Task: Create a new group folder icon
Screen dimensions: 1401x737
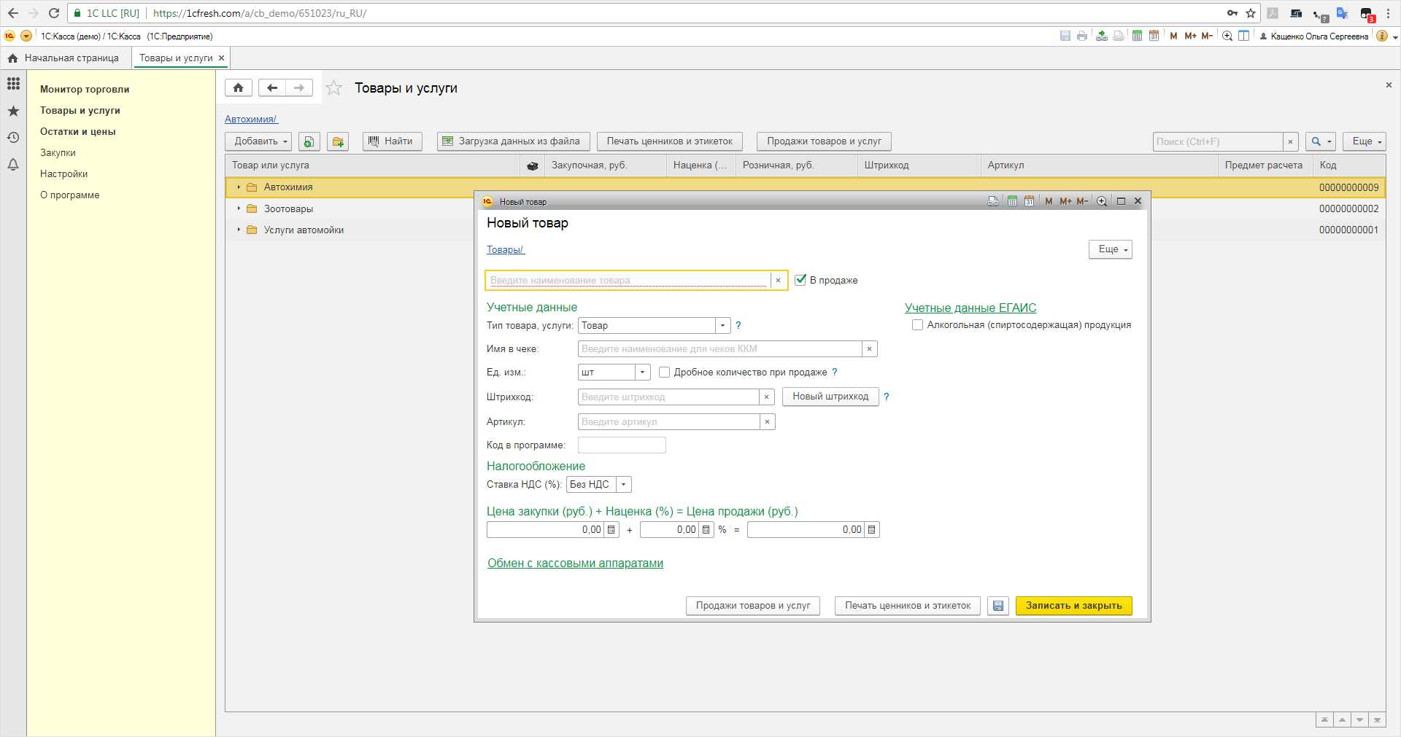Action: coord(338,141)
